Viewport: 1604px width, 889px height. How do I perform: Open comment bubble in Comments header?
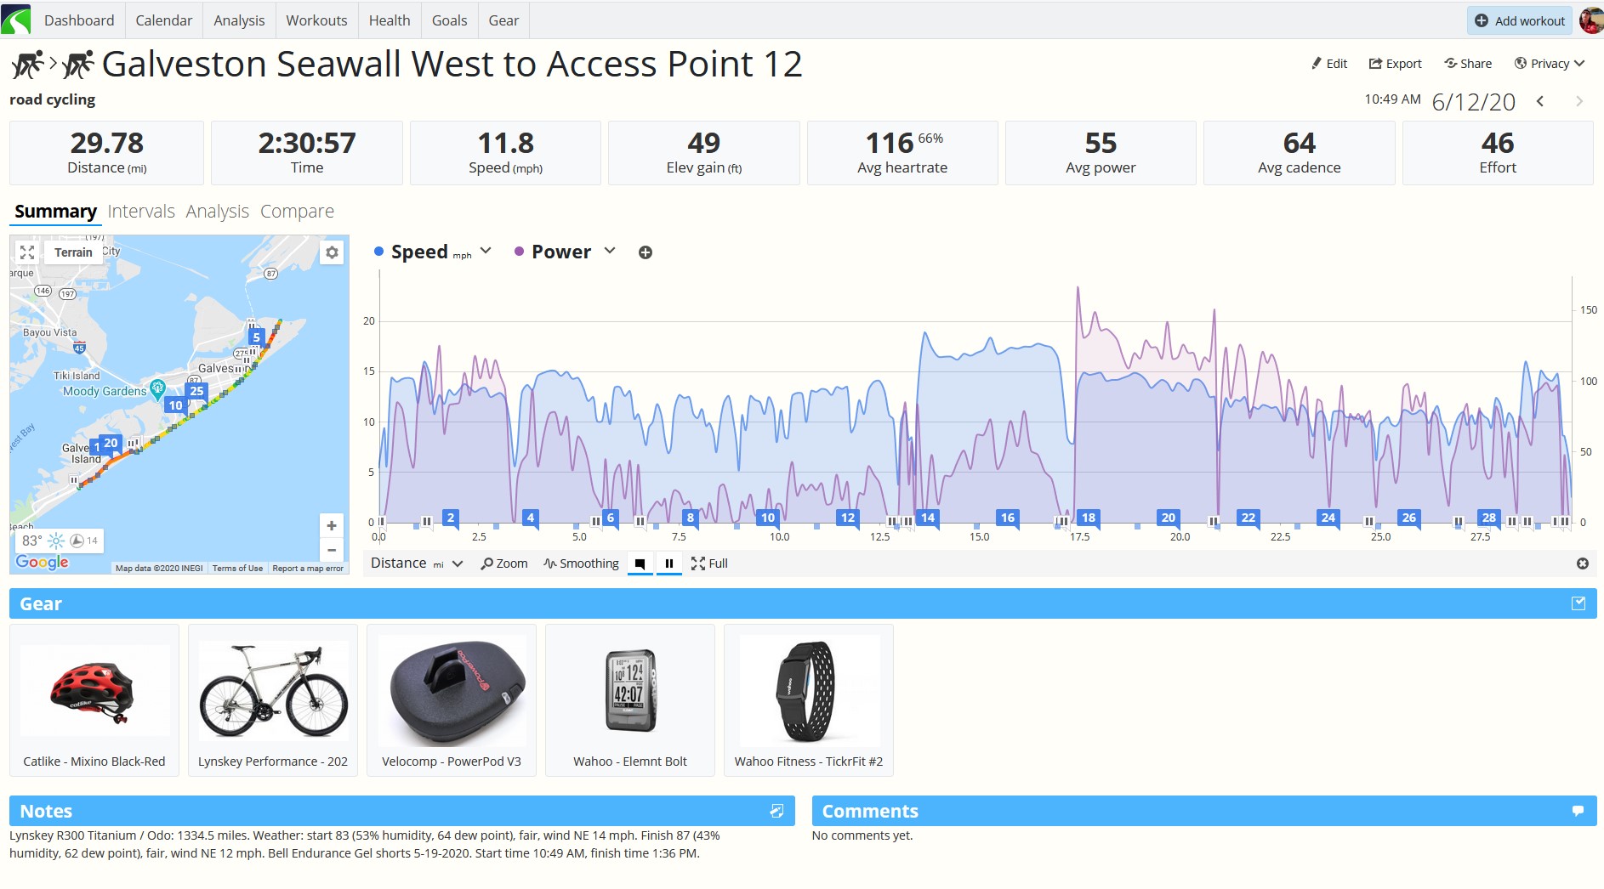click(x=1578, y=811)
